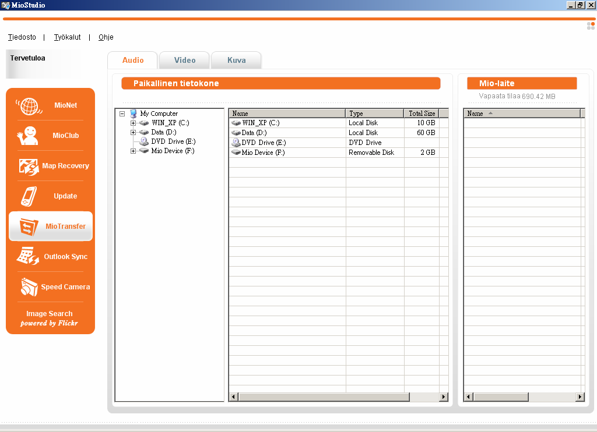The width and height of the screenshot is (597, 432).
Task: Click the MioStudio title bar app icon
Action: click(x=5, y=5)
